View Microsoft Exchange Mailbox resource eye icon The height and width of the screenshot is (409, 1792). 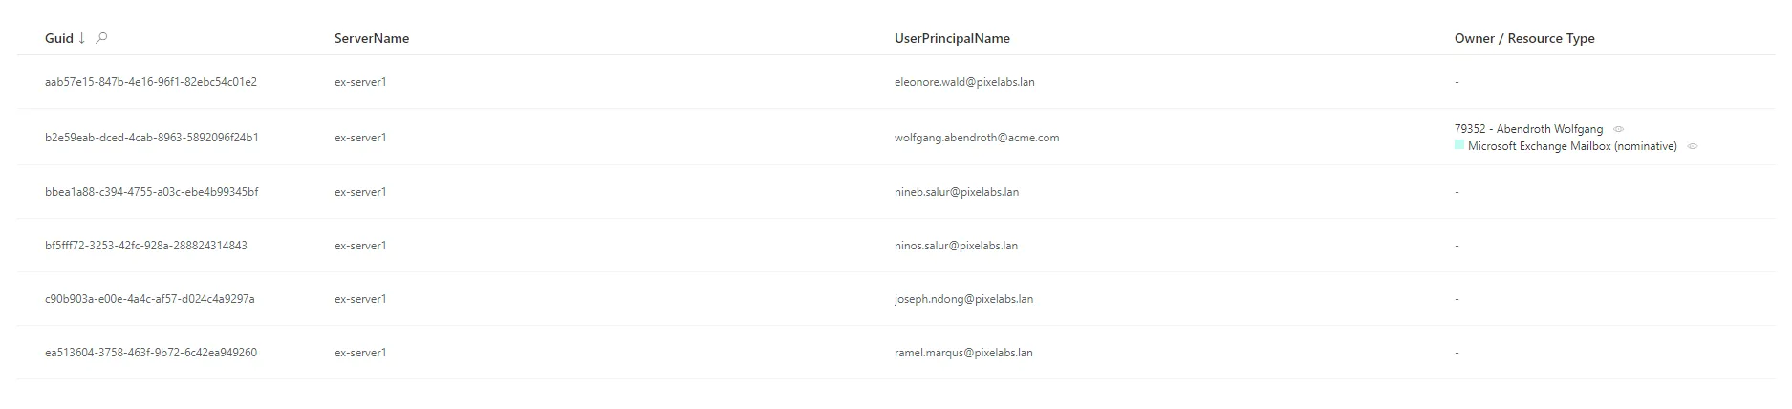tap(1693, 147)
